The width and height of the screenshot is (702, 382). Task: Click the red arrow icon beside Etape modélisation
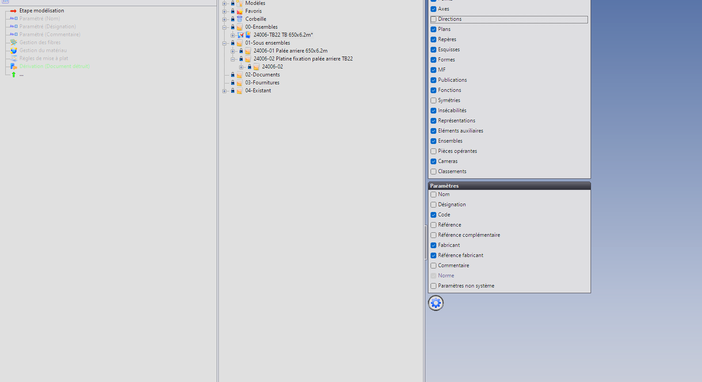tap(13, 11)
